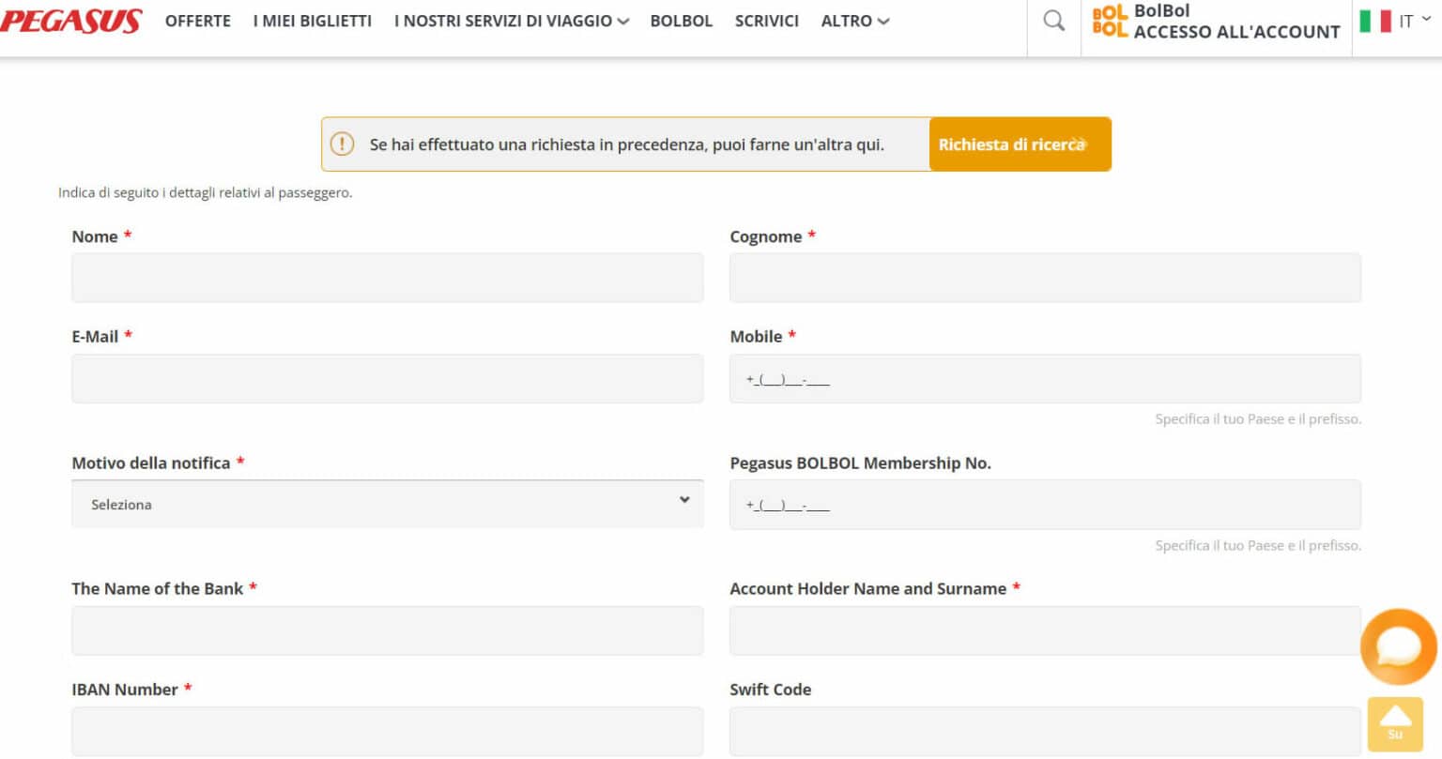Image resolution: width=1442 pixels, height=759 pixels.
Task: Open the SCRIVICI page
Action: [767, 21]
